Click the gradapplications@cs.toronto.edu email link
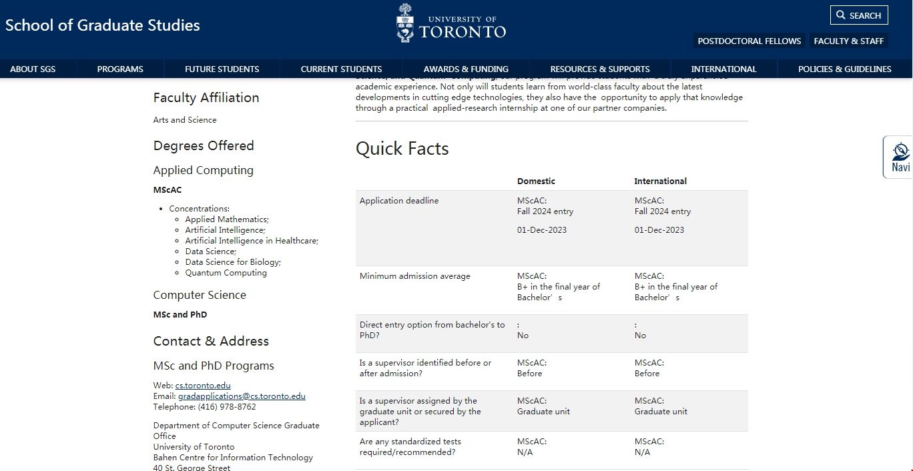913x471 pixels. (x=242, y=396)
